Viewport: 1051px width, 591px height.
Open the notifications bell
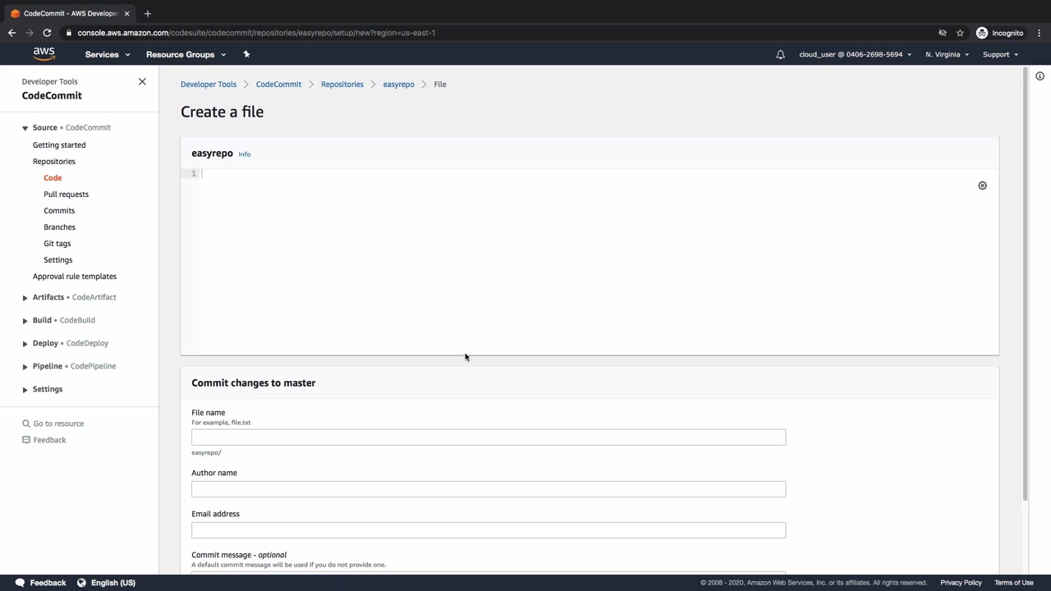(780, 54)
